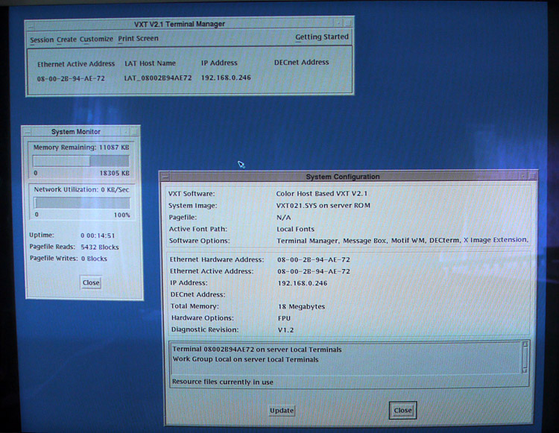Click Print Screen in the menu bar

tap(138, 39)
